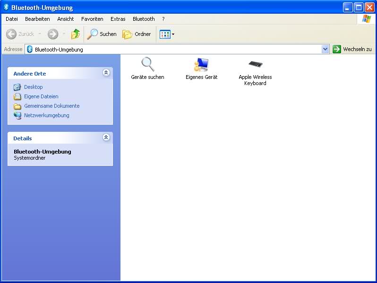Click the Eigenes Gerät label
Viewport: 377px width, 283px height.
pos(201,77)
